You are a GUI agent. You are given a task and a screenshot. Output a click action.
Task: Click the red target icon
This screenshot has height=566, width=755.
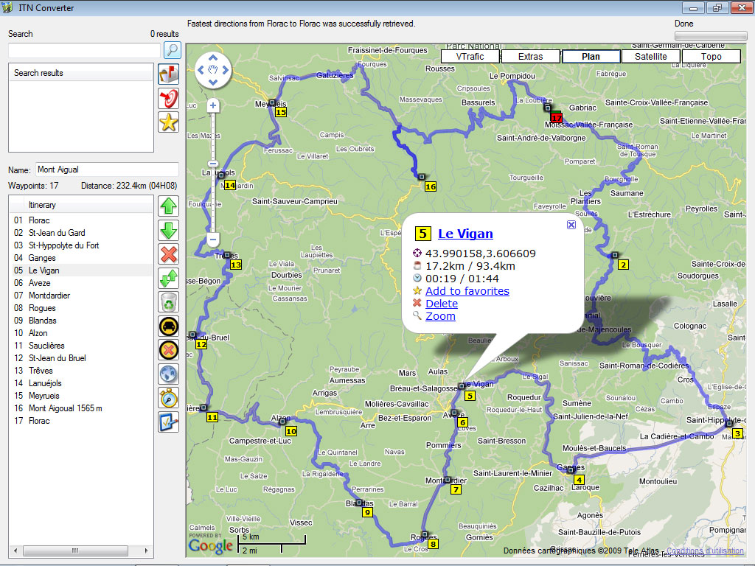pyautogui.click(x=169, y=98)
